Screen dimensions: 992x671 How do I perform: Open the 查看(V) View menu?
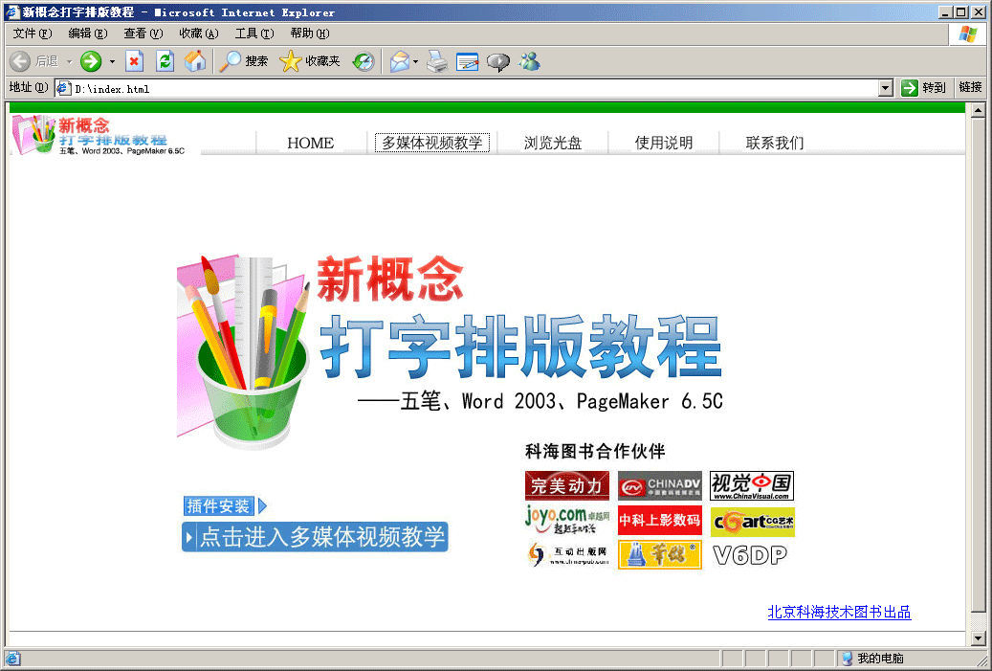(x=143, y=34)
